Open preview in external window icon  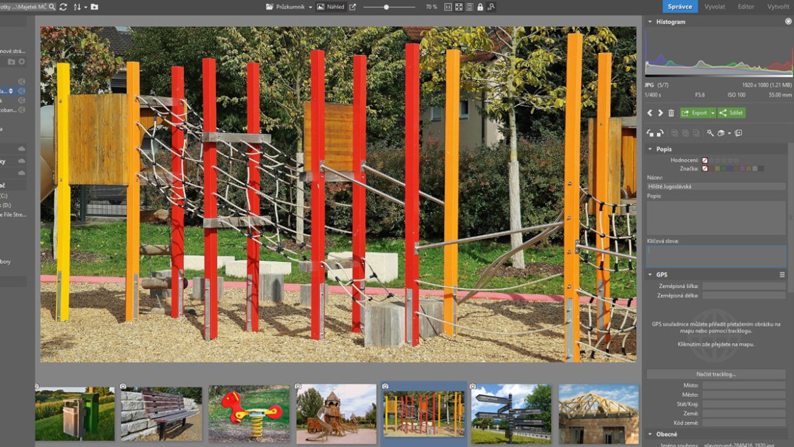point(352,7)
